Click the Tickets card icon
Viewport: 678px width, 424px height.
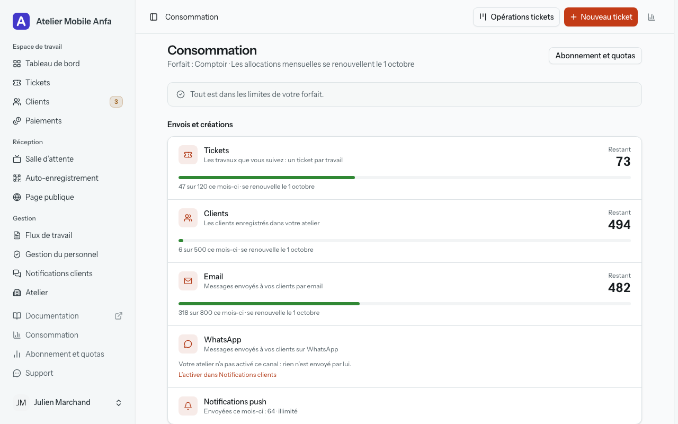coord(188,155)
